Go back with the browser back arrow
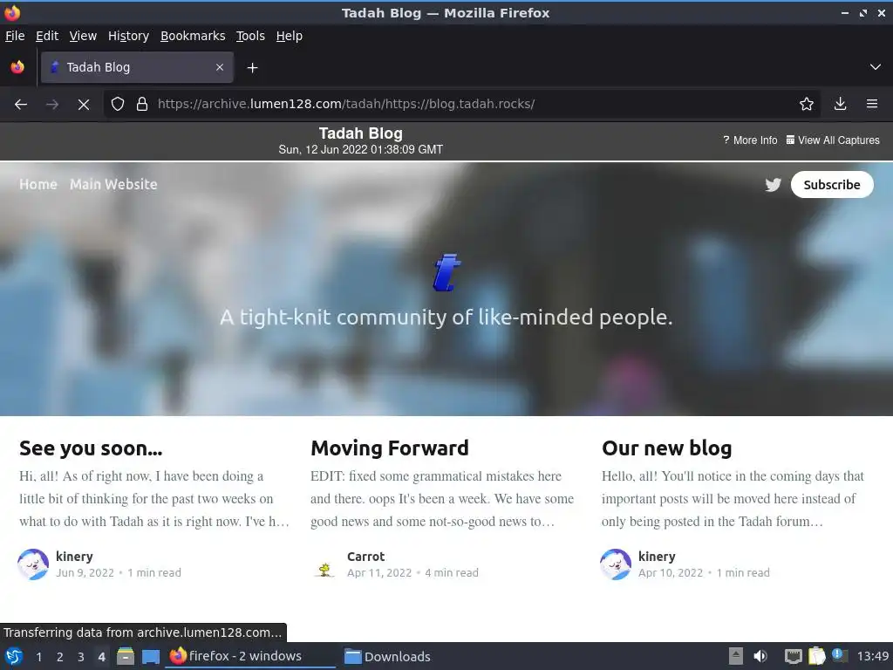 coord(21,105)
